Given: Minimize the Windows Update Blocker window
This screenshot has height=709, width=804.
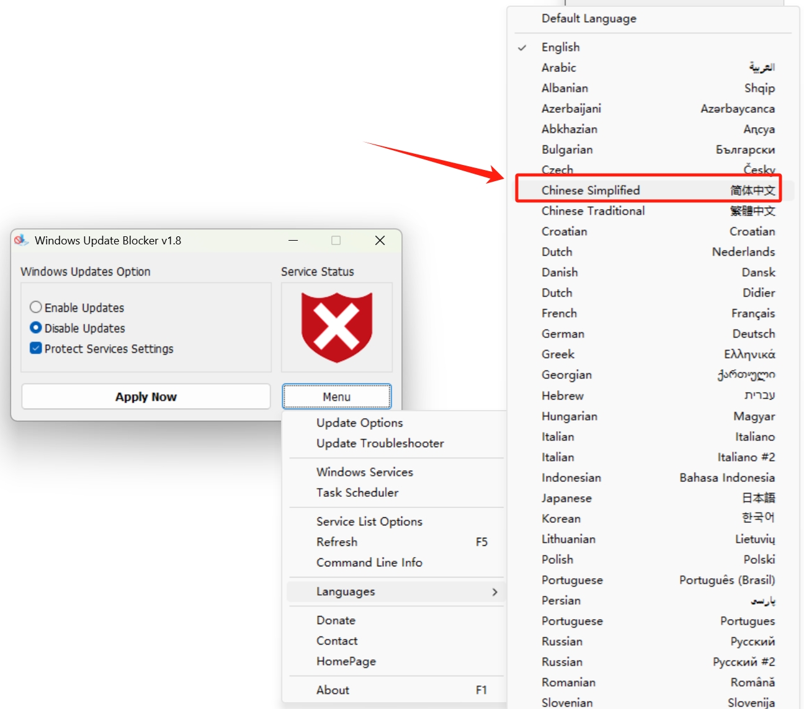Looking at the screenshot, I should click(x=293, y=241).
